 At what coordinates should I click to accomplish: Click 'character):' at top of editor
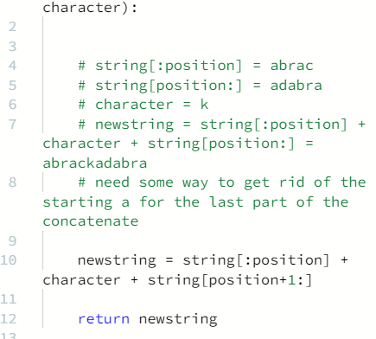[90, 7]
